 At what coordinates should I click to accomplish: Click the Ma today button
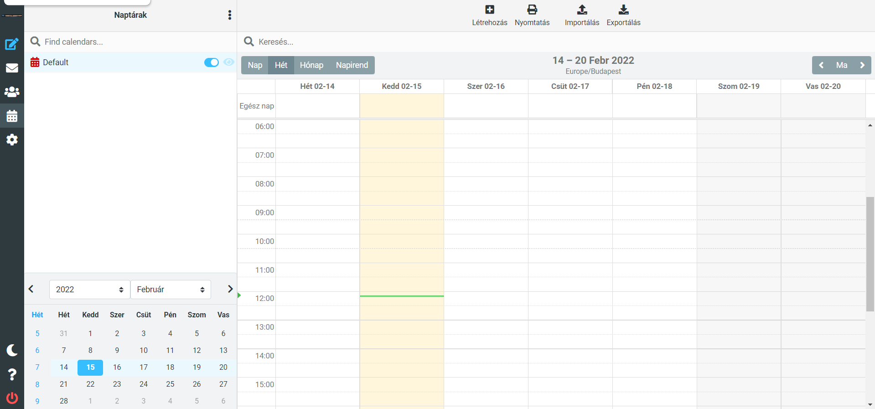841,65
